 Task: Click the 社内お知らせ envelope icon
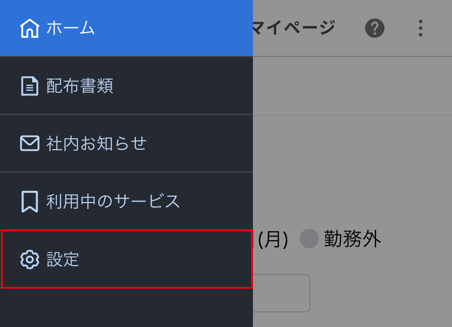(x=29, y=143)
